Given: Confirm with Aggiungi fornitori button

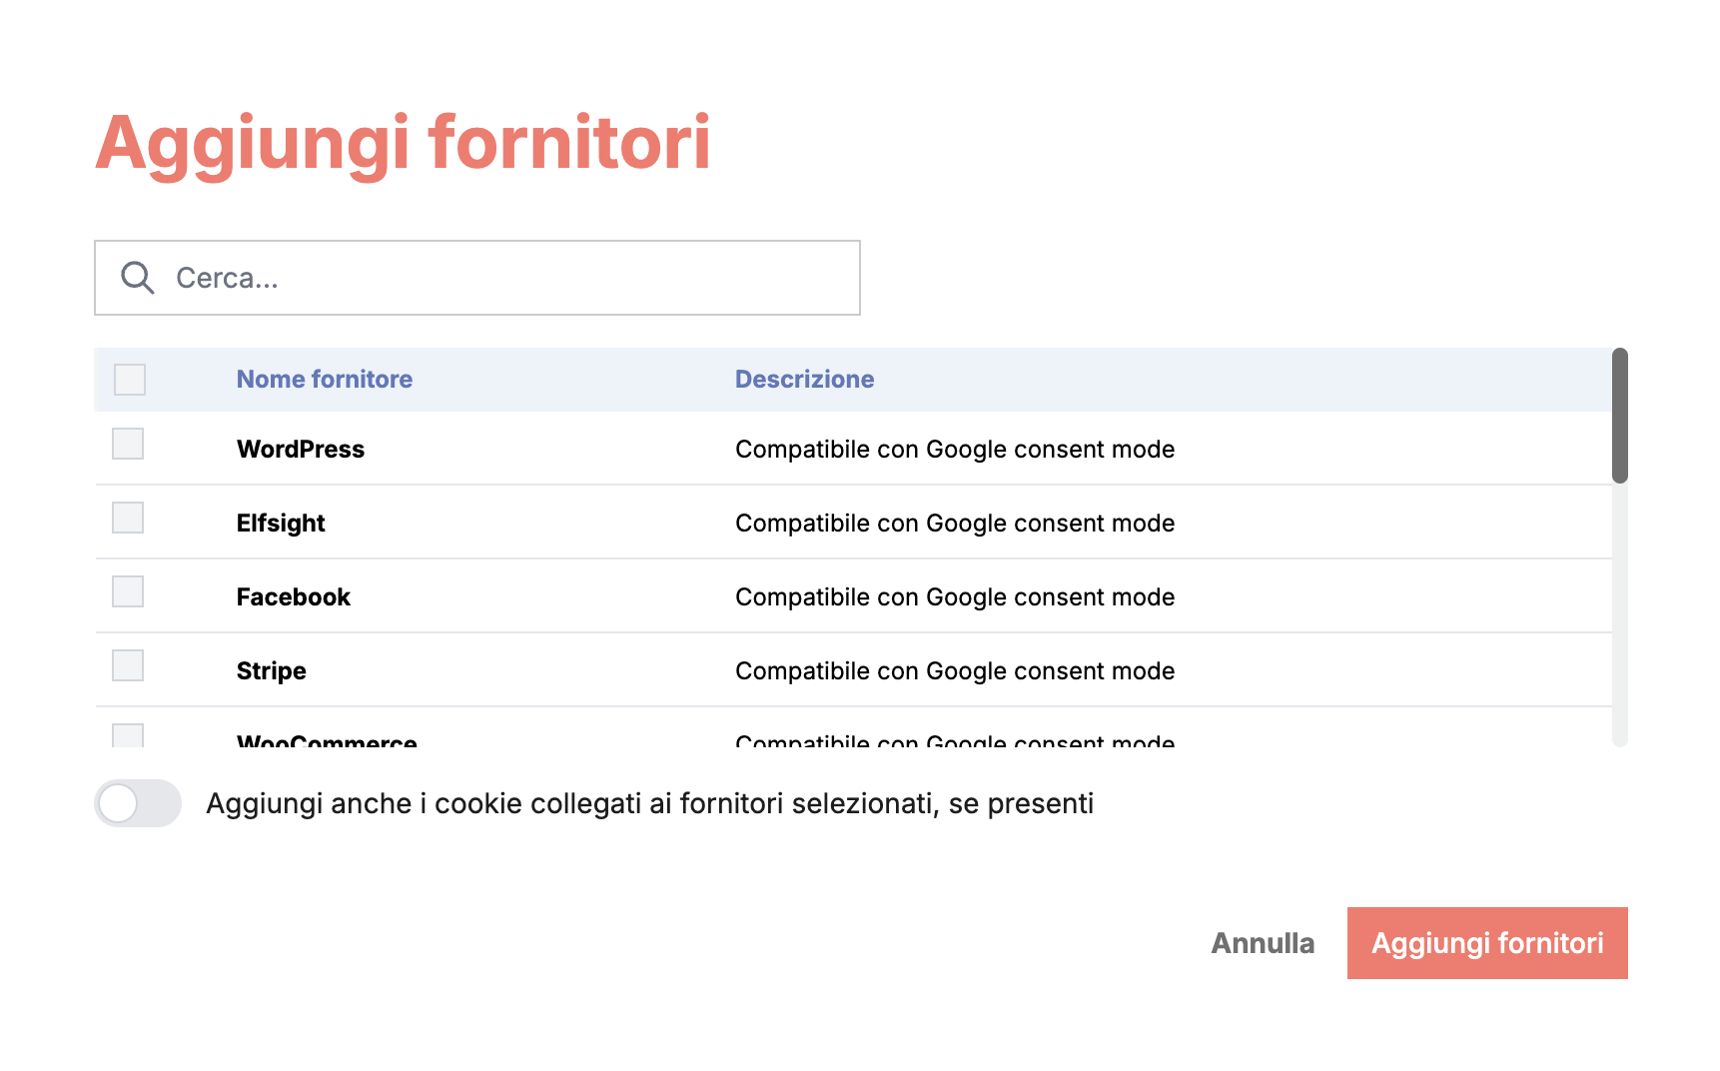Looking at the screenshot, I should (x=1487, y=943).
